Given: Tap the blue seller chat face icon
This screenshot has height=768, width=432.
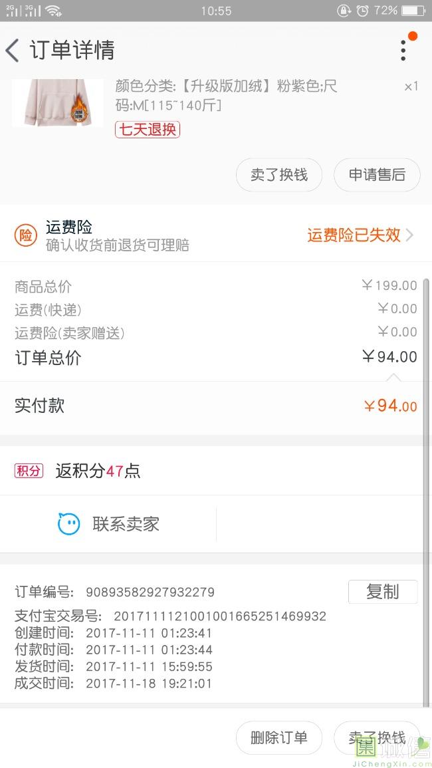Looking at the screenshot, I should [x=68, y=524].
